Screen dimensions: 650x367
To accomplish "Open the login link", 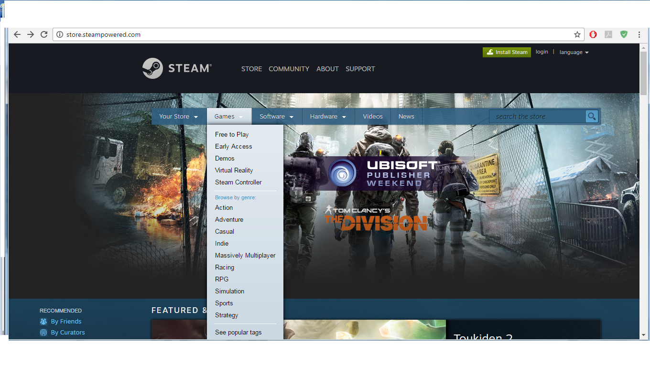I will tap(542, 52).
